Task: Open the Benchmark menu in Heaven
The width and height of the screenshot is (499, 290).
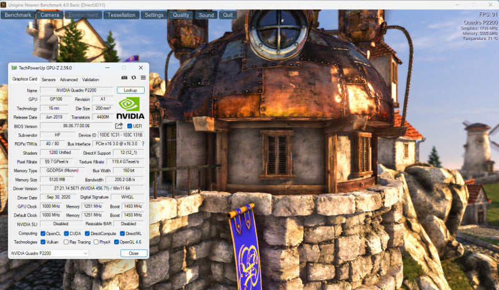Action: (18, 15)
